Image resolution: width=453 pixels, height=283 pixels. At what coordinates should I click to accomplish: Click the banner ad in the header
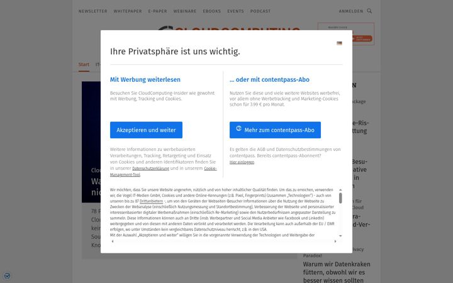point(346,34)
